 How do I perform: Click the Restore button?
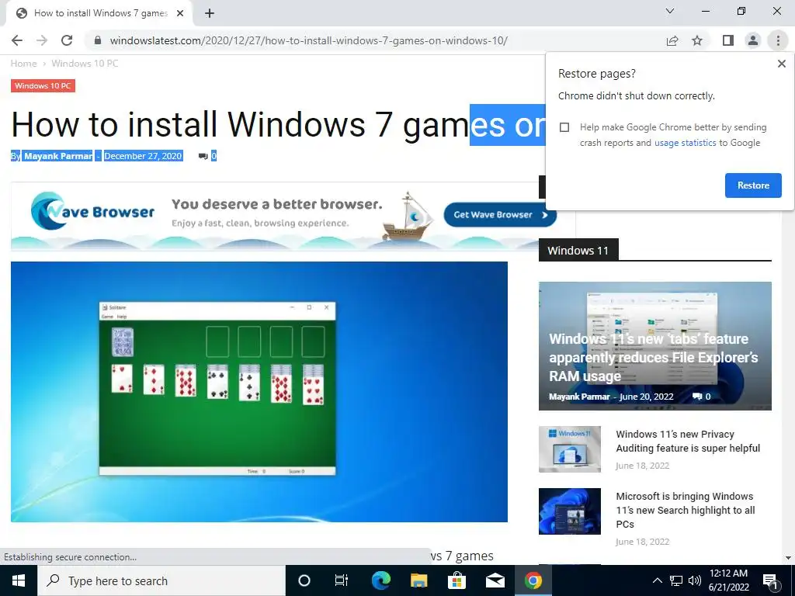coord(753,185)
